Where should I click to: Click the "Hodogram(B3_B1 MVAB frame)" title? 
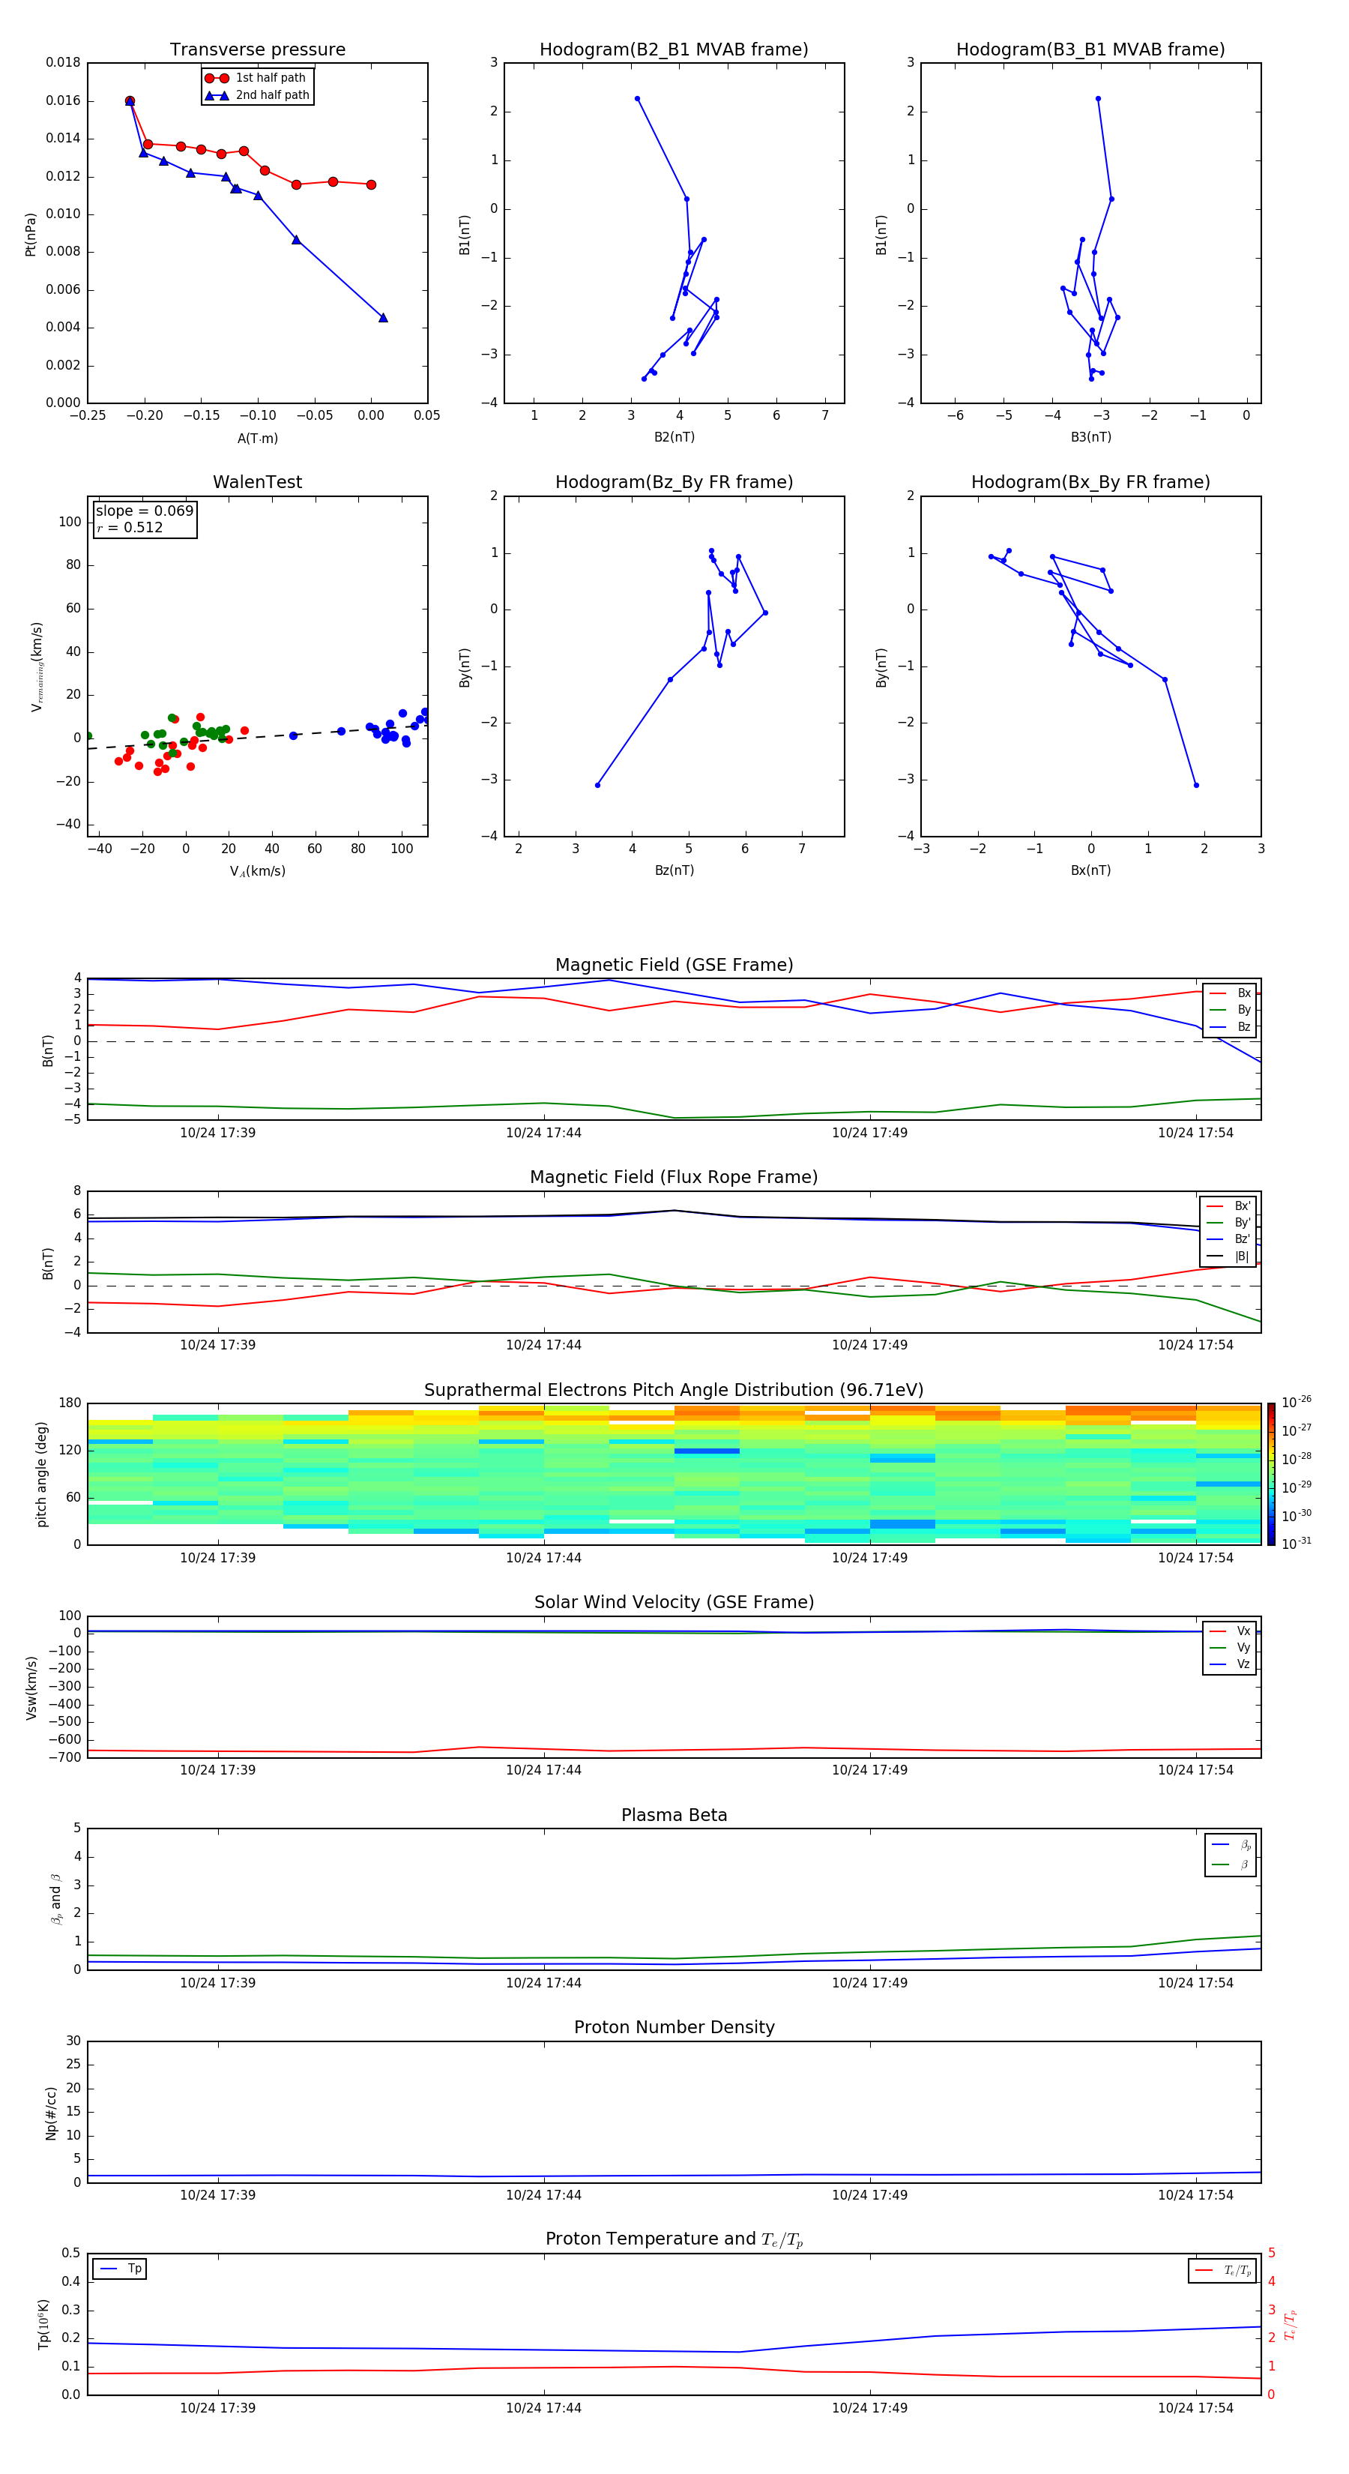pos(1090,50)
